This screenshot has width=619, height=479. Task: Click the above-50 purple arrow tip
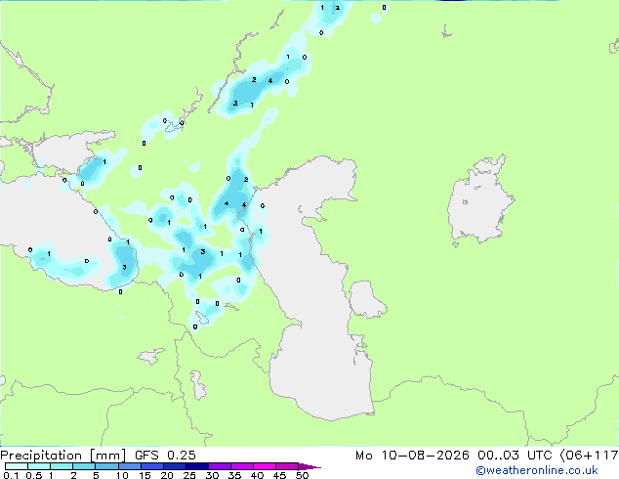pos(309,466)
